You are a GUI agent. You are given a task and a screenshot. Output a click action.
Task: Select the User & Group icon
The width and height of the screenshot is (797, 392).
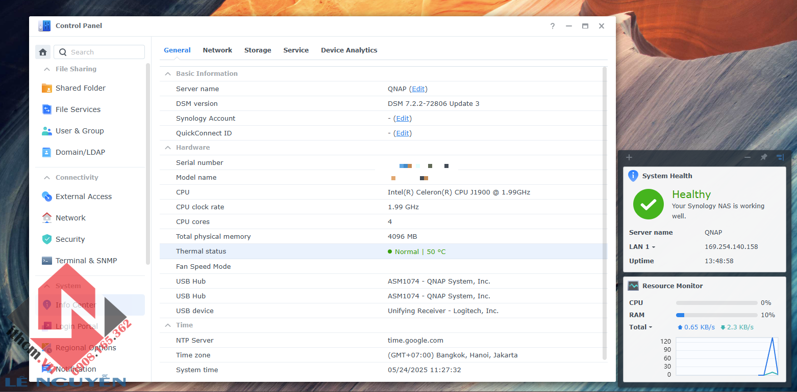(47, 131)
